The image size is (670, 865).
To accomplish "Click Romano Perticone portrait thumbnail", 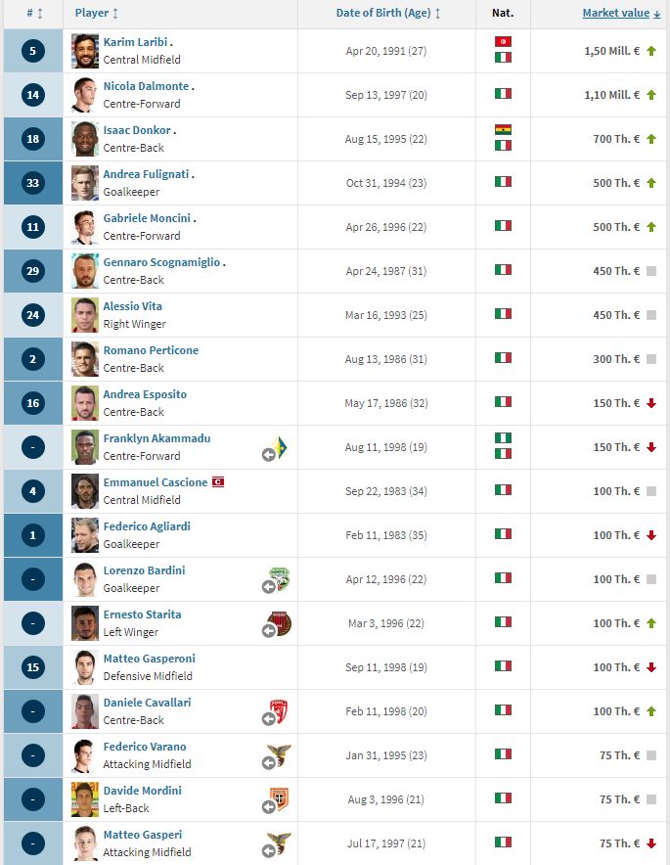I will pos(85,359).
